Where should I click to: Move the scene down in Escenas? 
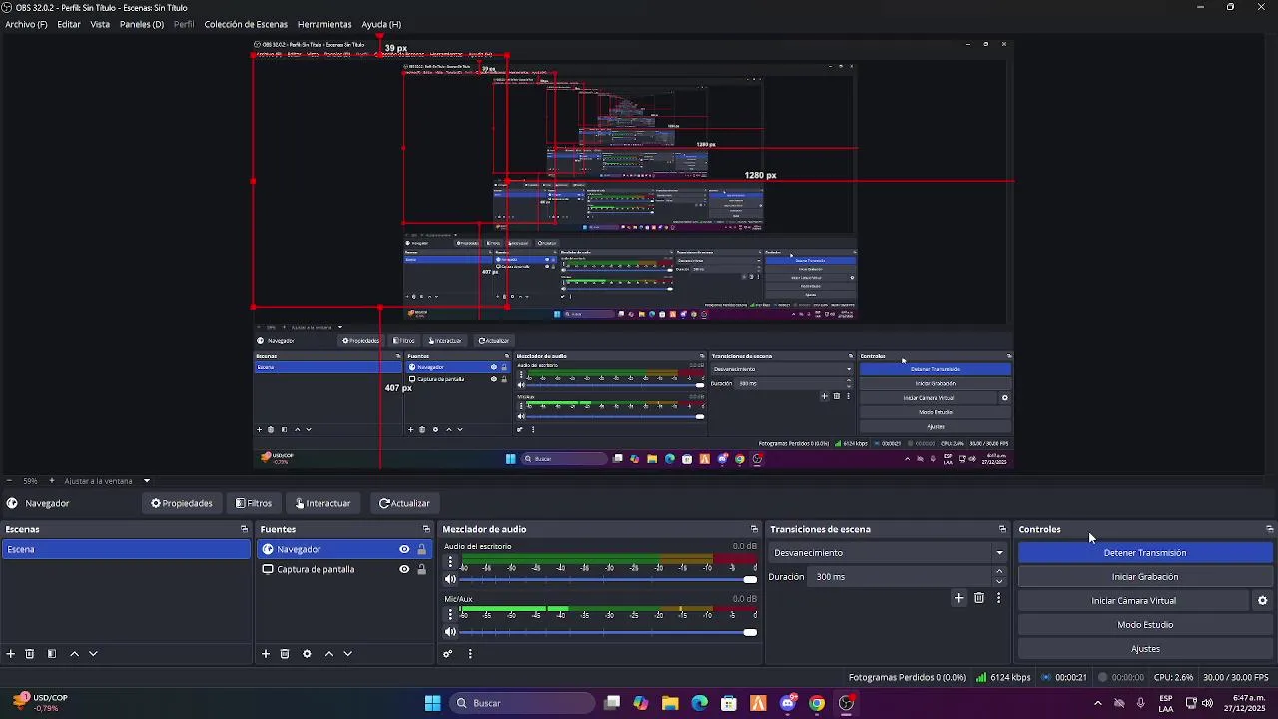[93, 654]
